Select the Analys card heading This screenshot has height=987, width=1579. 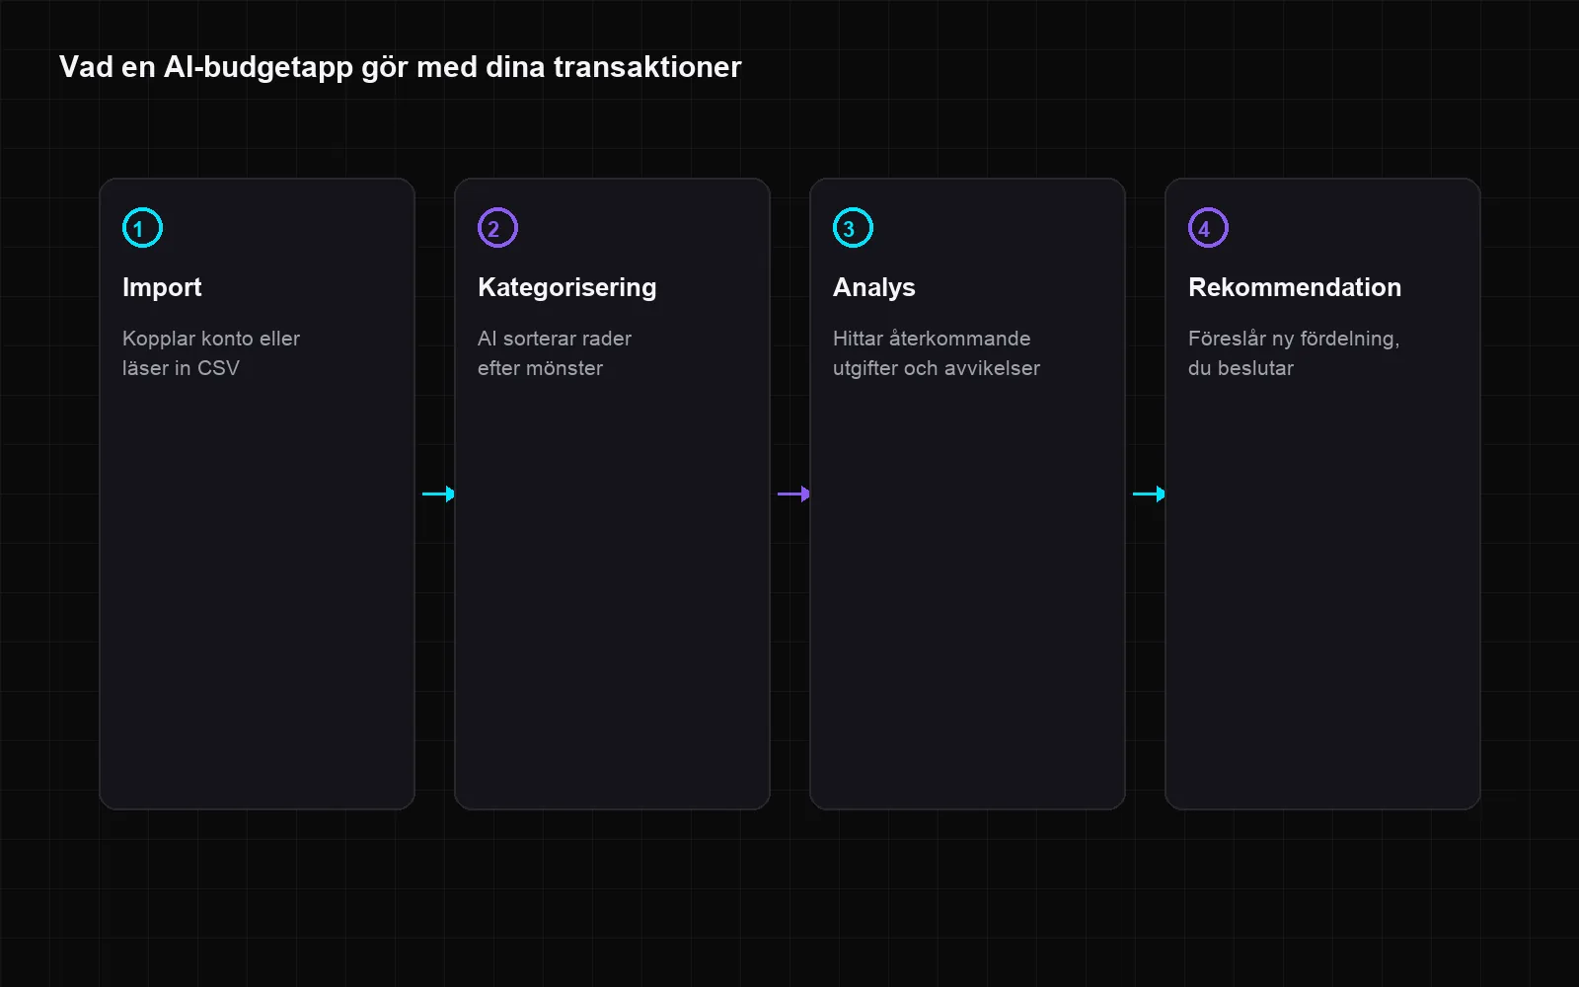(874, 287)
